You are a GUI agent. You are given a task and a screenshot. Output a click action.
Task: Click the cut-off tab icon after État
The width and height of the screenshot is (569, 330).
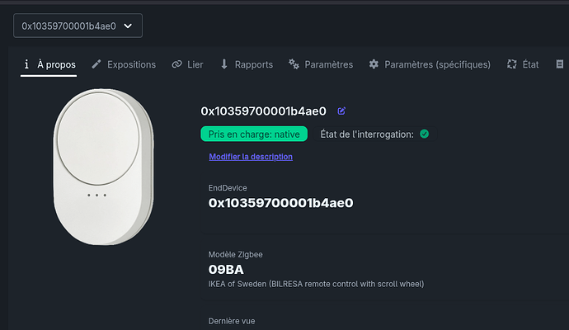point(562,64)
